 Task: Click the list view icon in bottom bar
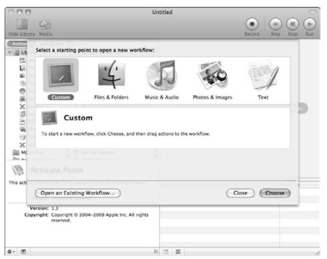click(x=165, y=251)
